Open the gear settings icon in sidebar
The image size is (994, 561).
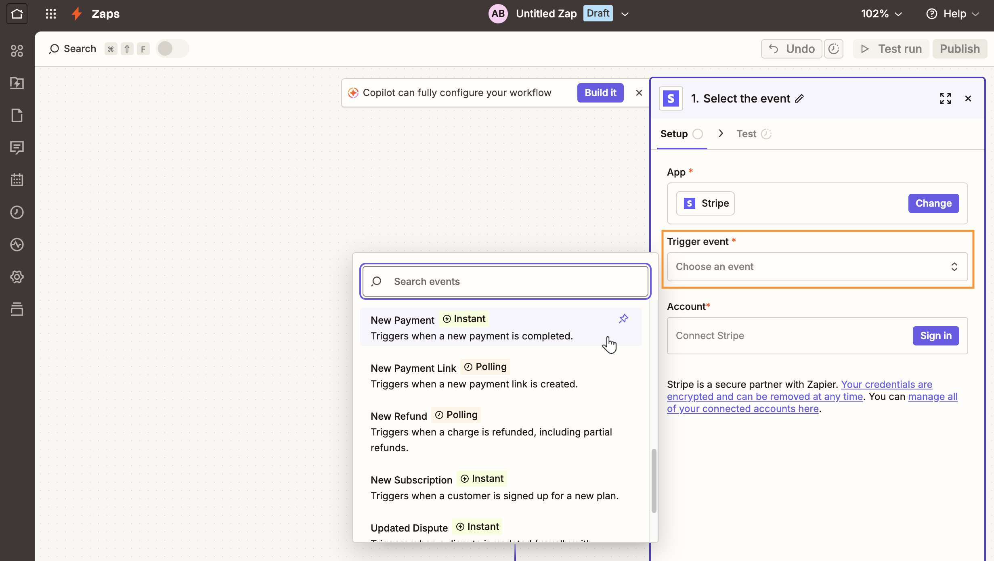click(17, 277)
